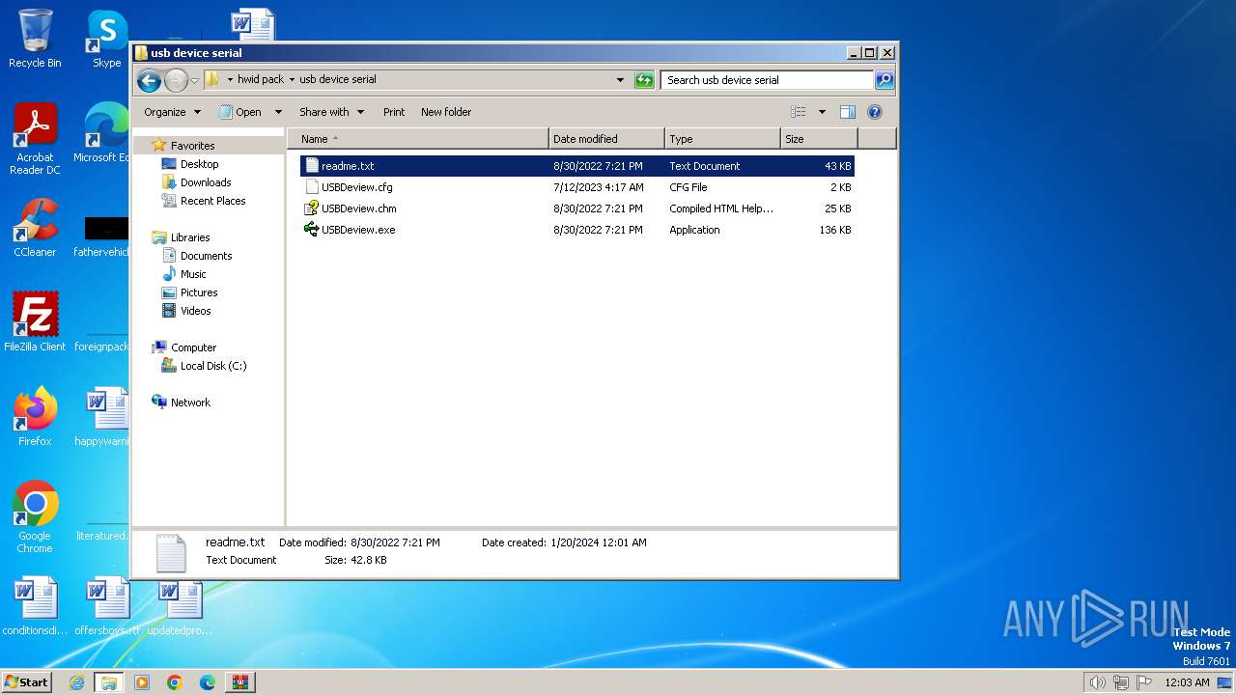Viewport: 1236px width, 695px height.
Task: Click the Forward navigation arrow in Explorer
Action: tap(176, 80)
